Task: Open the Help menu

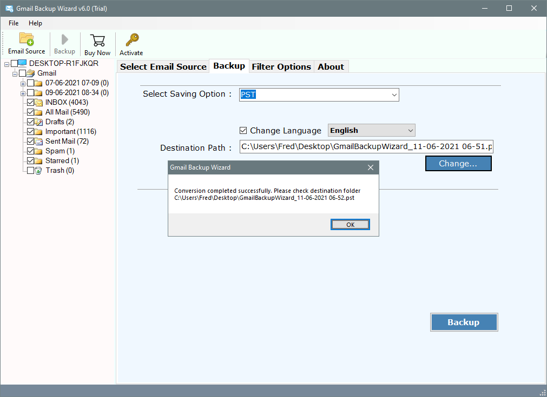Action: 35,23
